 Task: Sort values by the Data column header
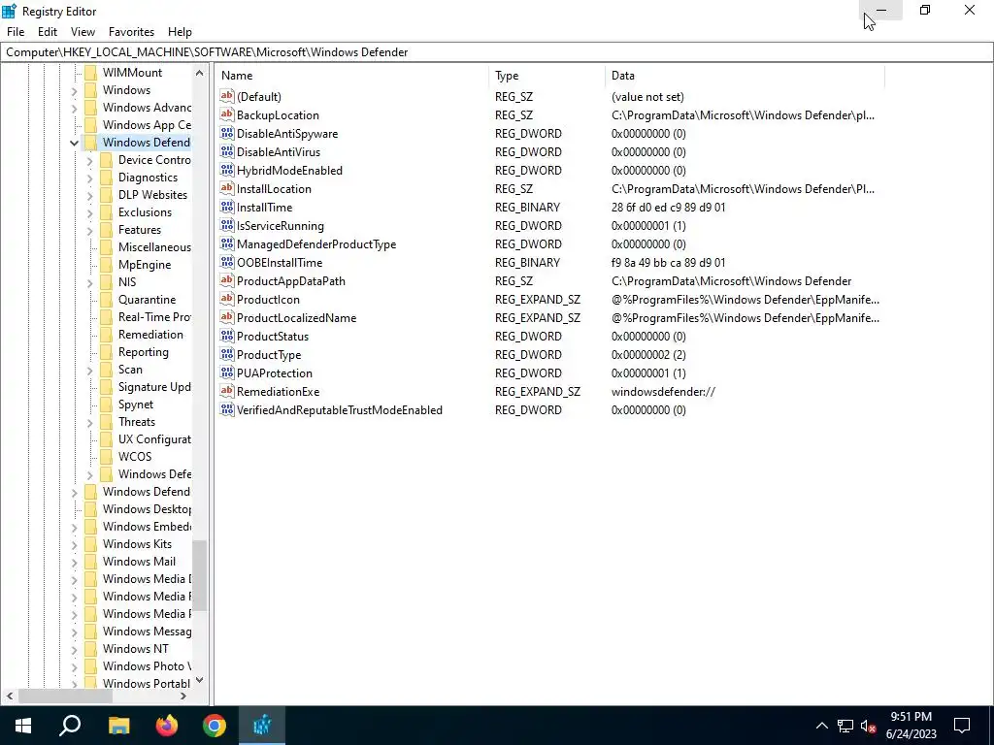tap(745, 76)
